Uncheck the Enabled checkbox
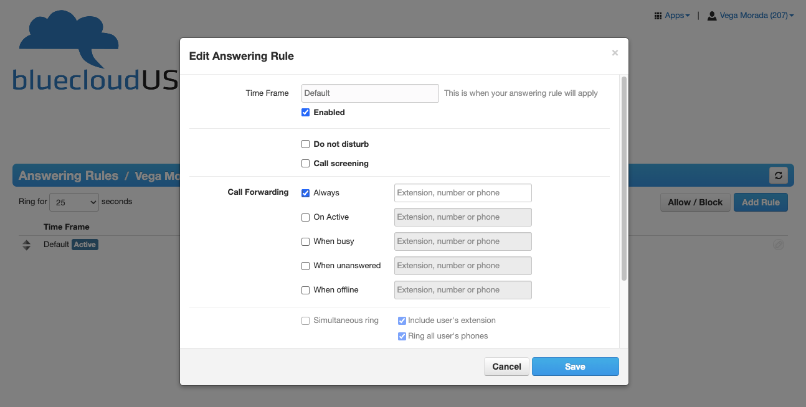Screen dimensions: 806x407 305,113
